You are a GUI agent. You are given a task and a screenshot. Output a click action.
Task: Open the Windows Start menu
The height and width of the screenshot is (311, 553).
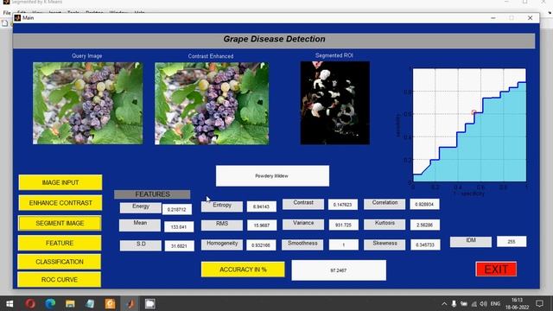pos(10,303)
